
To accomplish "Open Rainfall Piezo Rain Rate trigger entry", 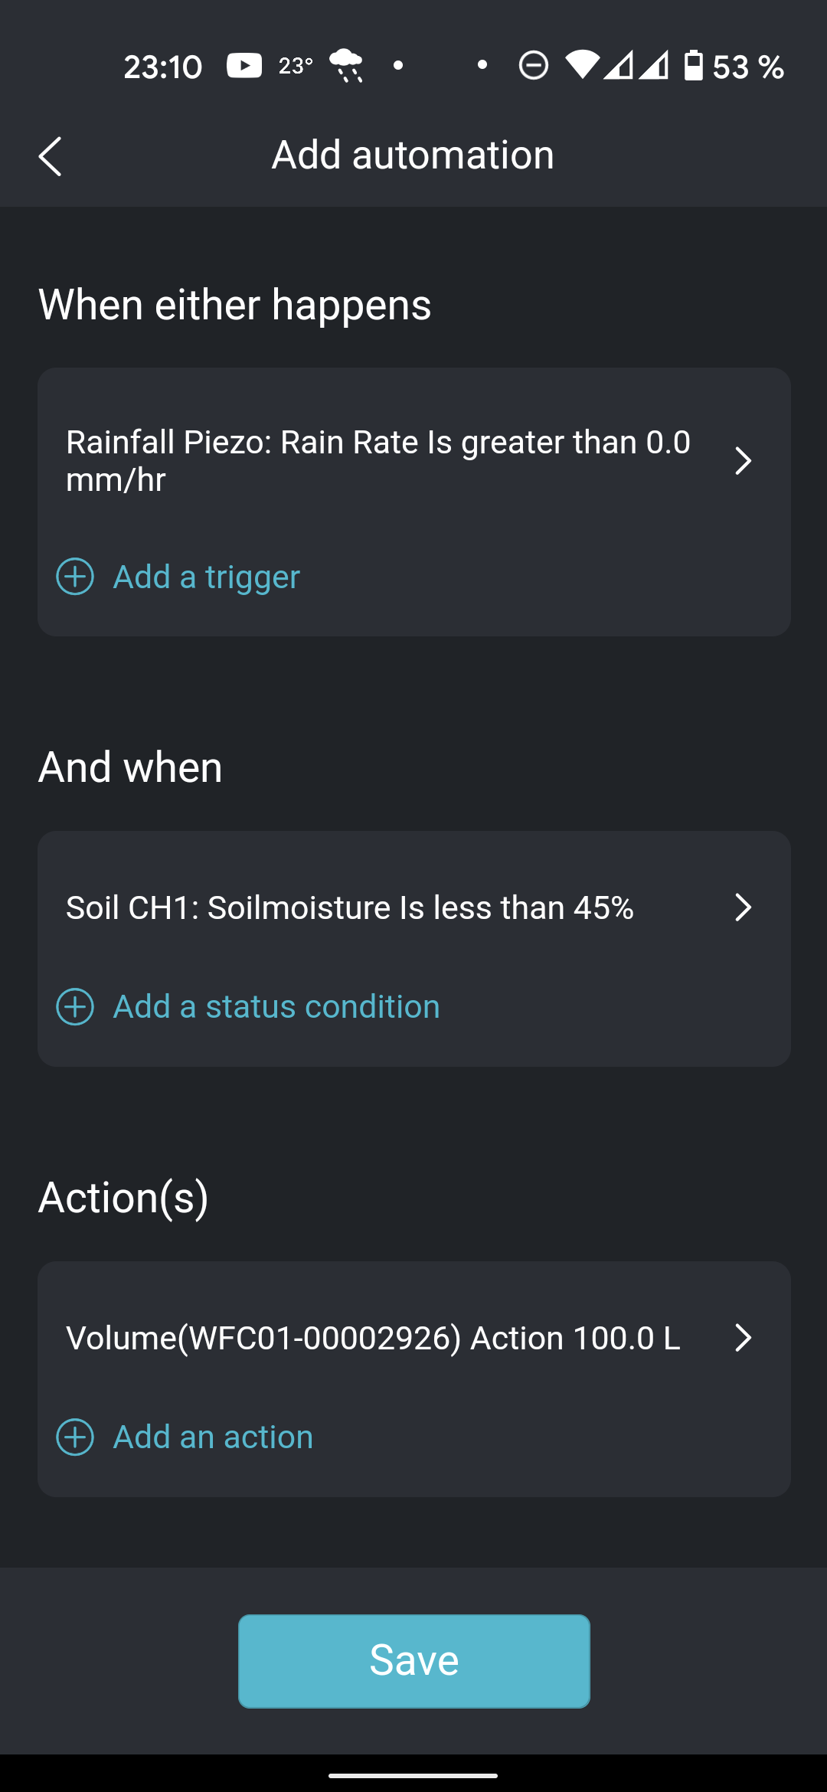I will coord(378,461).
